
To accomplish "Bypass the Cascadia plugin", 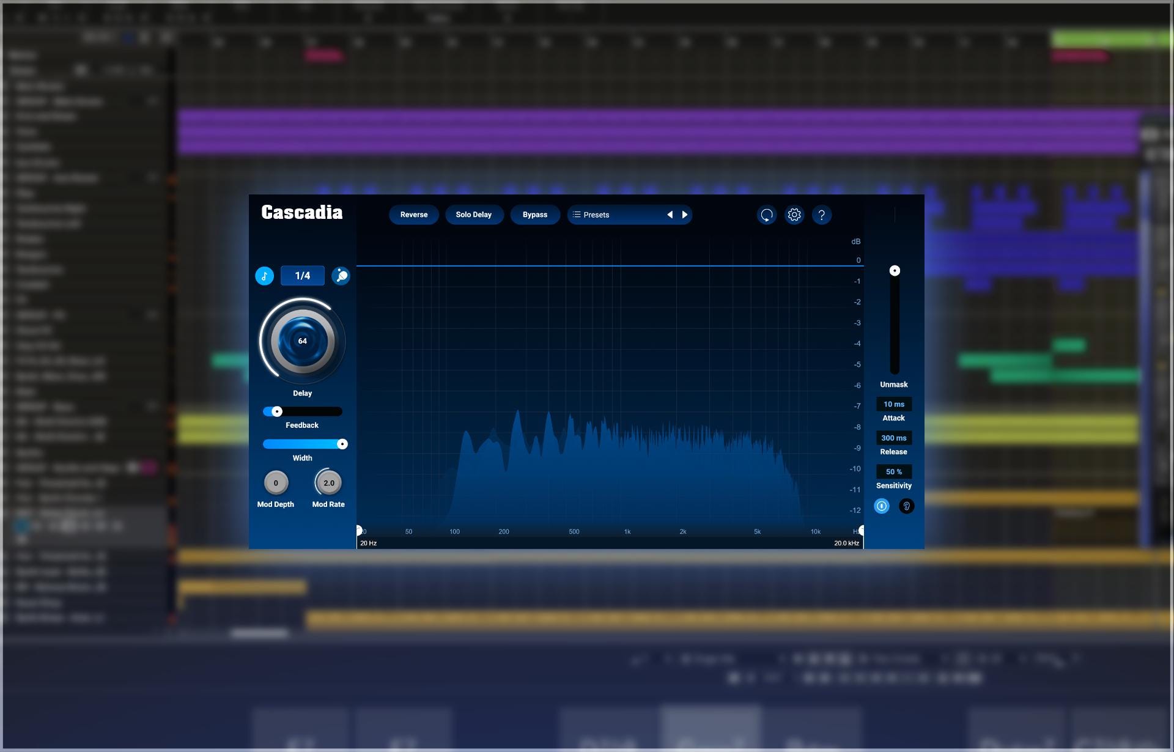I will 535,215.
